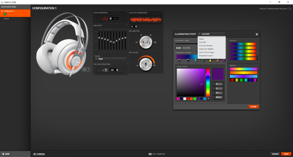
Task: Open Dolby Headphone help question mark
Action: coord(127,12)
